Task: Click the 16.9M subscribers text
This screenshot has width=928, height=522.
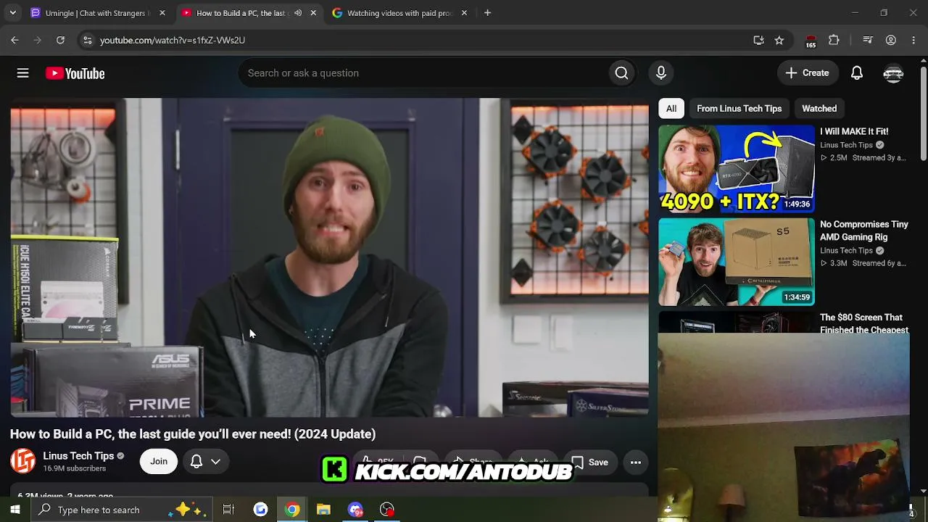Action: point(75,469)
